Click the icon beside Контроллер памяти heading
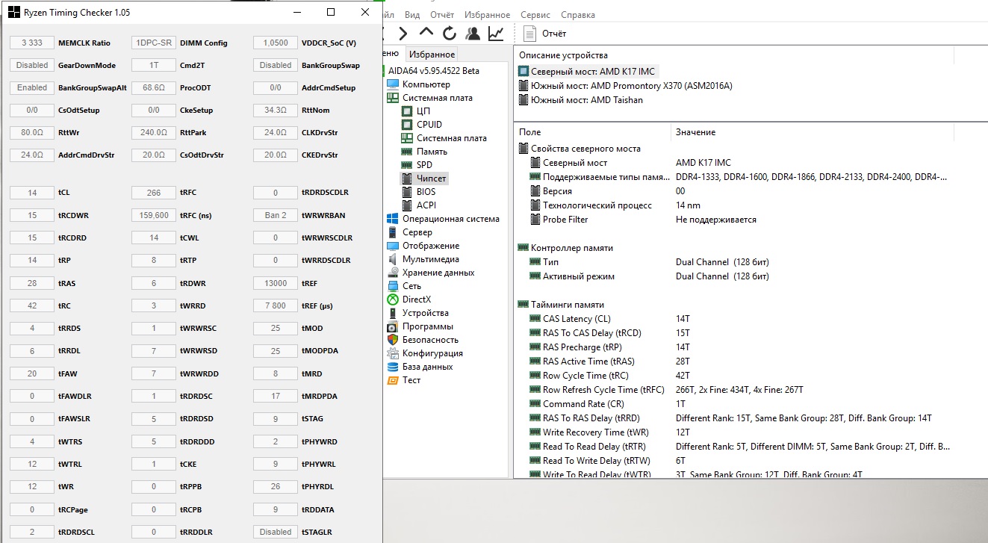 click(x=523, y=248)
